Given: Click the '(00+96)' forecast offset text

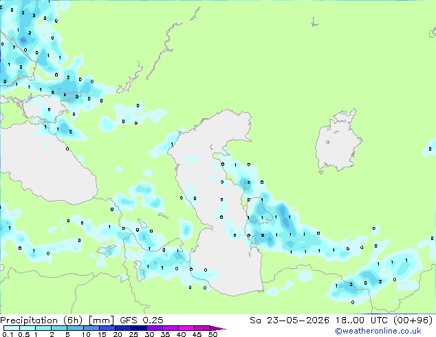Looking at the screenshot, I should [x=413, y=320].
